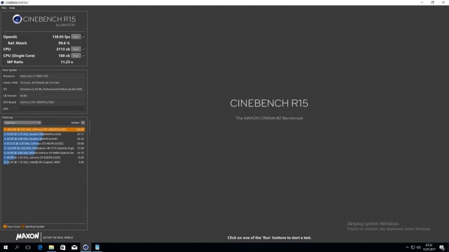449x252 pixels.
Task: Open network status tray icon
Action: coord(413,248)
